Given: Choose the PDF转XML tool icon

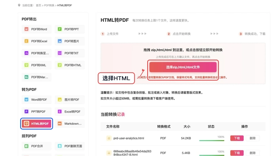Looking at the screenshot, I should (27, 65).
